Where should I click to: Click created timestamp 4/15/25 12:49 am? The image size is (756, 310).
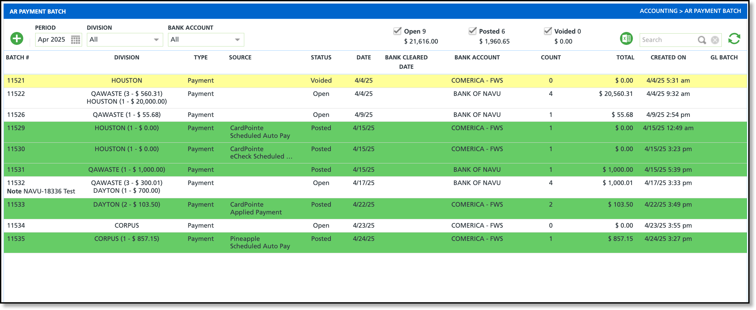668,128
